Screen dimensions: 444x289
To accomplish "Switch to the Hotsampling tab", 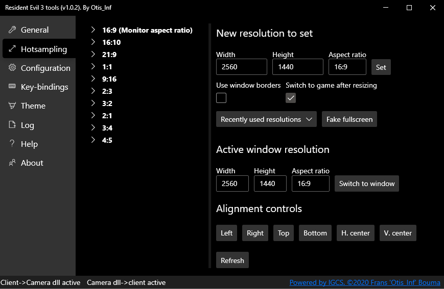I will [x=39, y=49].
